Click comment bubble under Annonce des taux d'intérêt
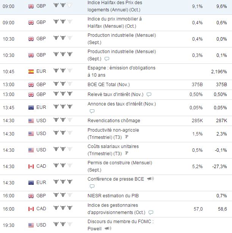Viewport: 232px width, 233px height. tap(92, 111)
